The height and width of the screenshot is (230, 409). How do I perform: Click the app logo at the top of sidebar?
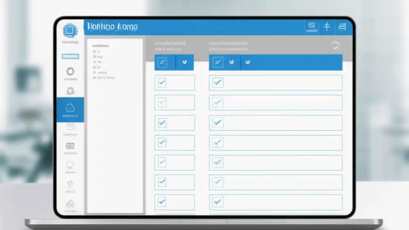pyautogui.click(x=70, y=30)
